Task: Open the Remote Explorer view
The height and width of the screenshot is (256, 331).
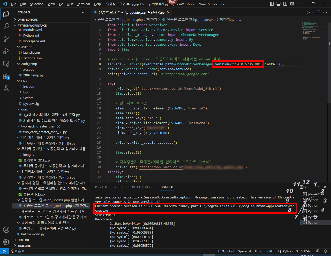Action: pyautogui.click(x=6, y=63)
